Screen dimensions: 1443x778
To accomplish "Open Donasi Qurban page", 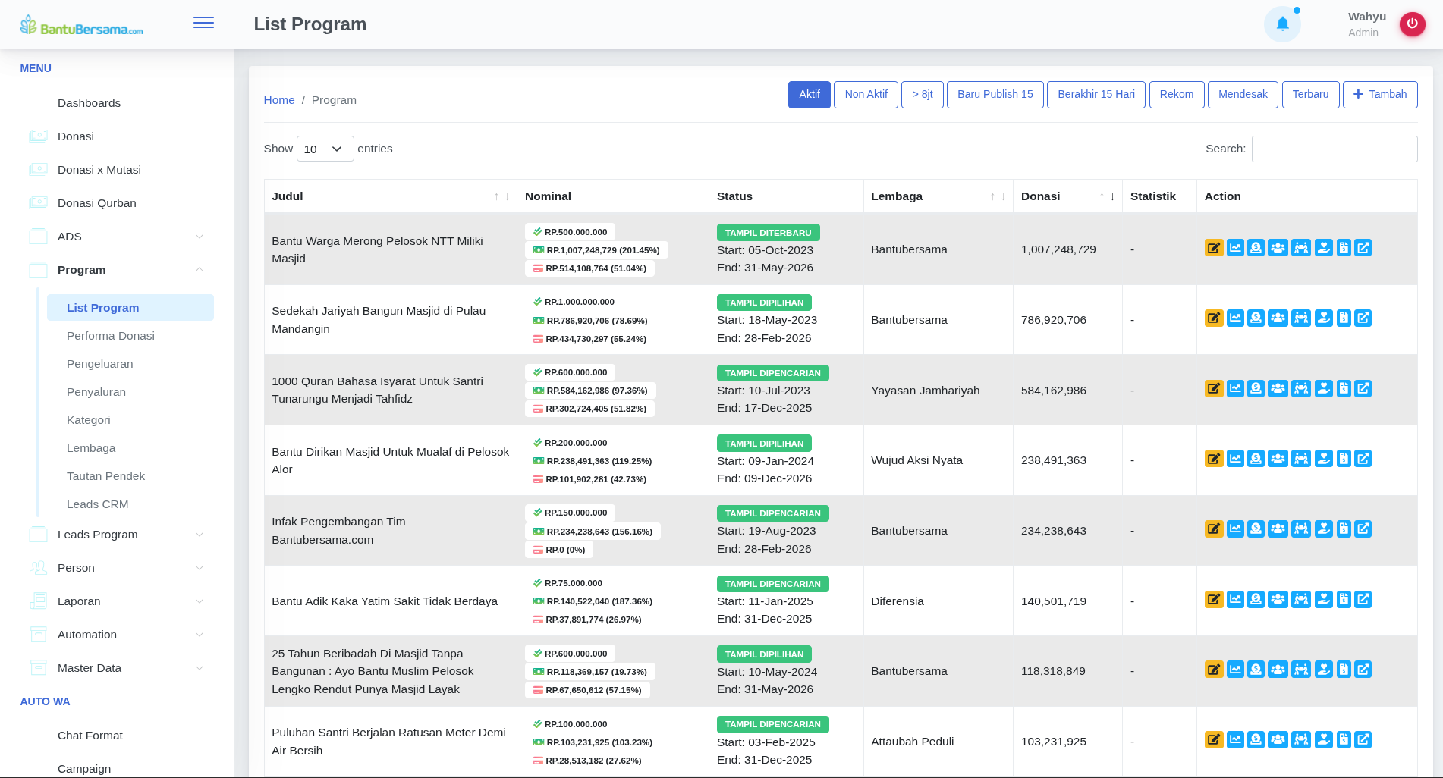I will click(97, 203).
